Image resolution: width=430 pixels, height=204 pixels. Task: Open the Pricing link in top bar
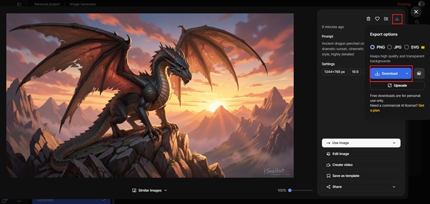tap(404, 4)
